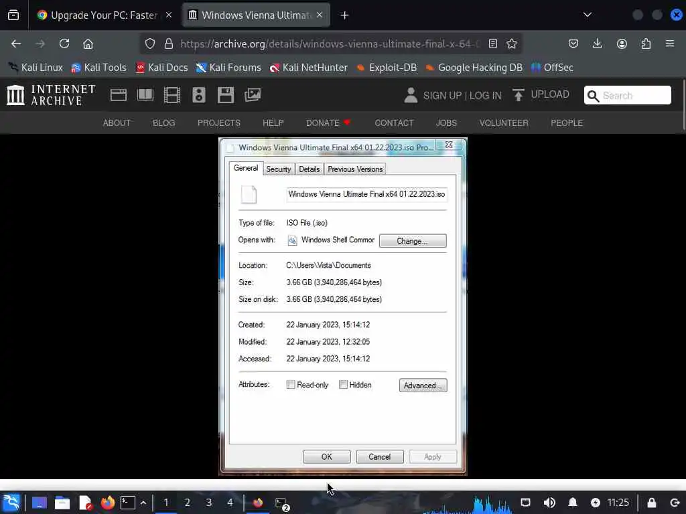View site padlock security info
The image size is (686, 514).
pyautogui.click(x=169, y=44)
